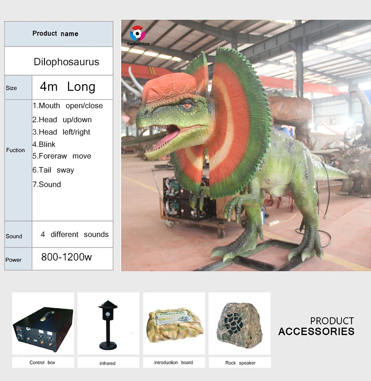Click the 'Size' label cell
The image size is (371, 381).
click(18, 88)
